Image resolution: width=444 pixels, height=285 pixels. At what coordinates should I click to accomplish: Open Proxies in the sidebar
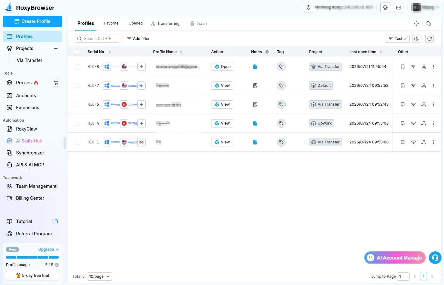pos(24,83)
